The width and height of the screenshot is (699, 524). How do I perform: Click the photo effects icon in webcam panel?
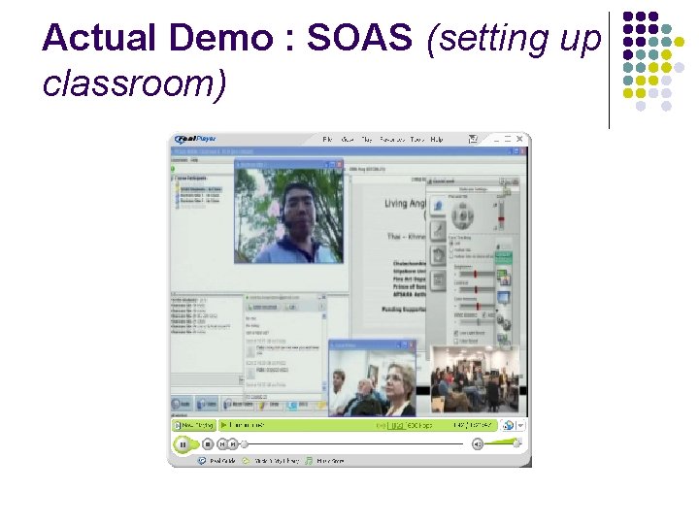pyautogui.click(x=504, y=278)
